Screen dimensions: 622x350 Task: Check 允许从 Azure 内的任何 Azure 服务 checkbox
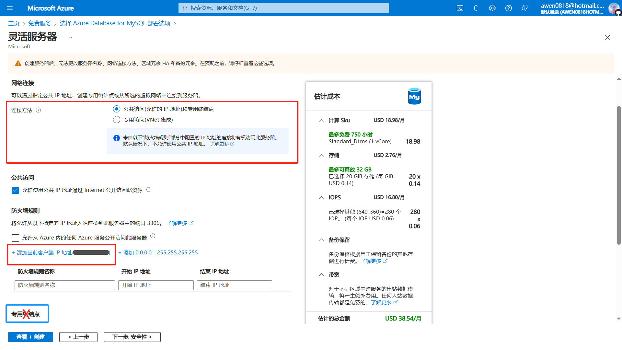(x=15, y=238)
